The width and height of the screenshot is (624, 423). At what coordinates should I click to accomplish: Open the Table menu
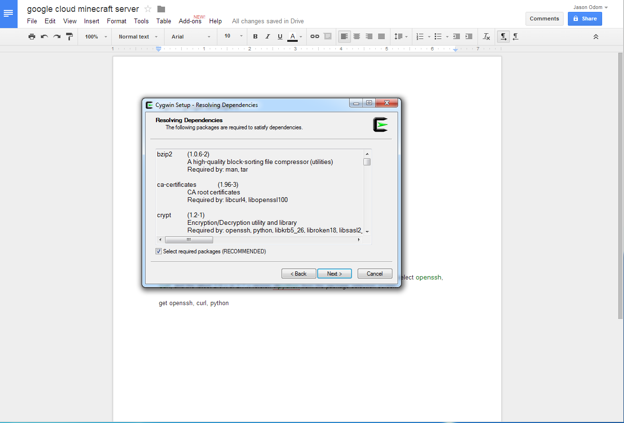(x=164, y=21)
